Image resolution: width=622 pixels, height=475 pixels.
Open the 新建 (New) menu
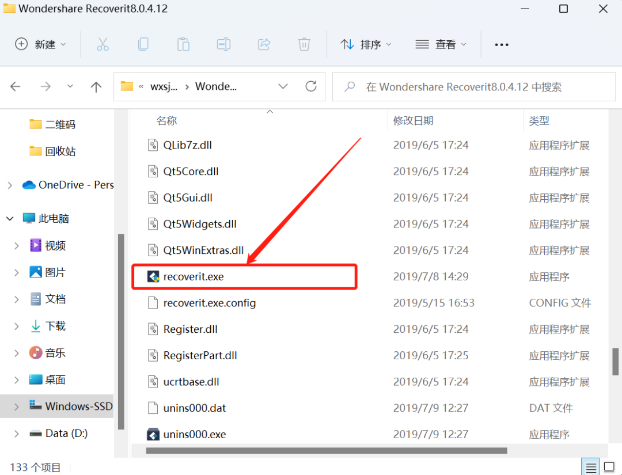click(40, 44)
